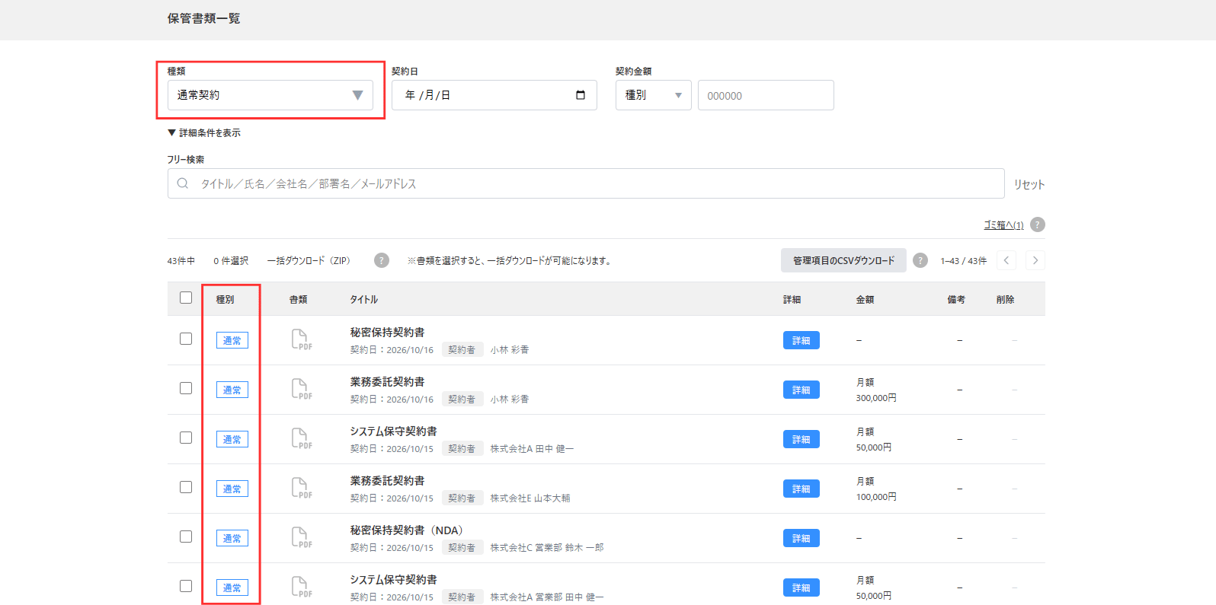
Task: Click 詳細 button for 業務委託契約書 100,000円 row
Action: 802,489
